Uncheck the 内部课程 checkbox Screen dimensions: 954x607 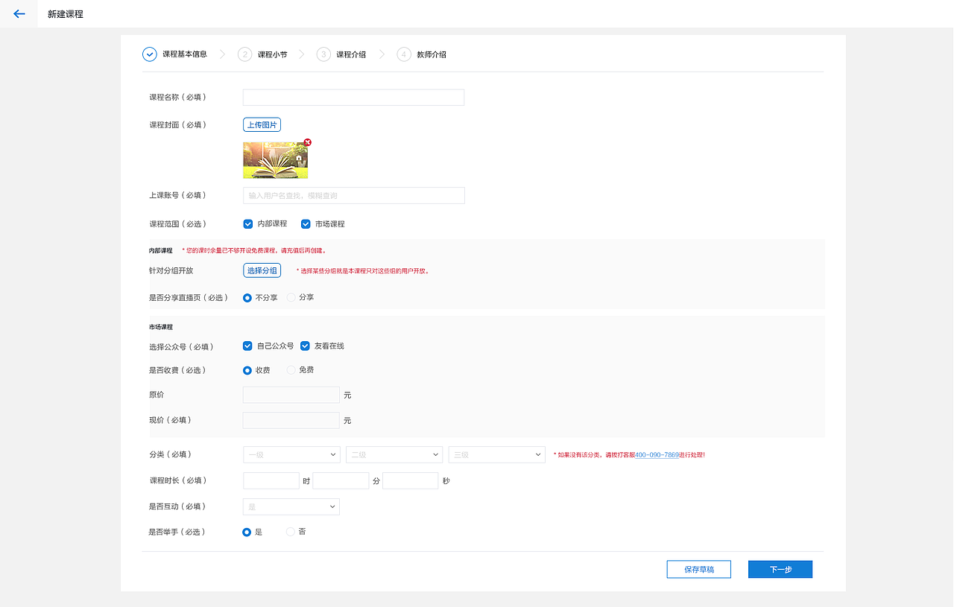click(x=247, y=223)
